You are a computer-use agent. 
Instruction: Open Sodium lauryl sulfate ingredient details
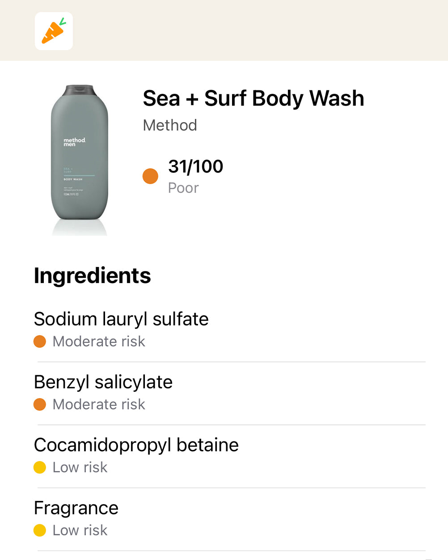click(x=121, y=319)
